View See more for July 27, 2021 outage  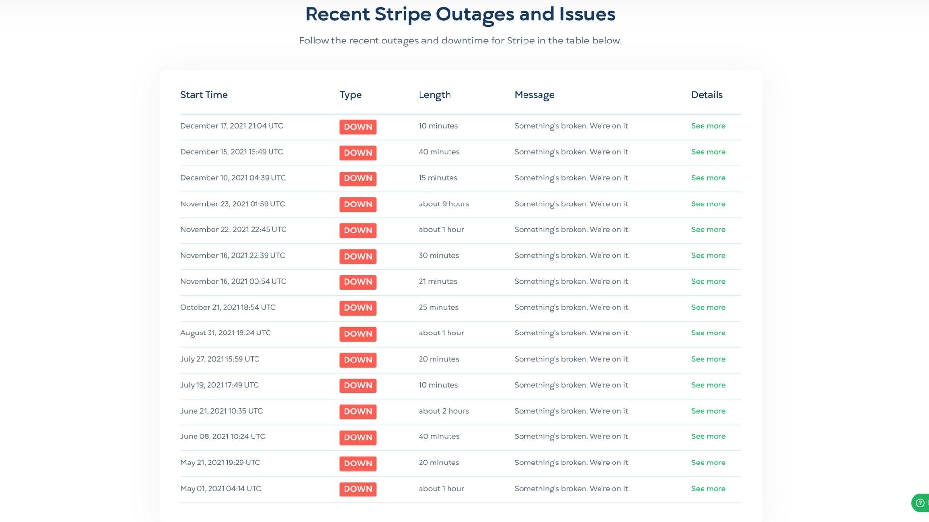coord(708,359)
